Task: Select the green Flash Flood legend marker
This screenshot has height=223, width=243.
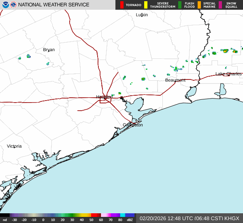Action: click(180, 5)
